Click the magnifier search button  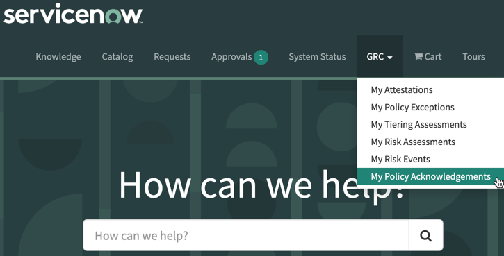tap(426, 235)
